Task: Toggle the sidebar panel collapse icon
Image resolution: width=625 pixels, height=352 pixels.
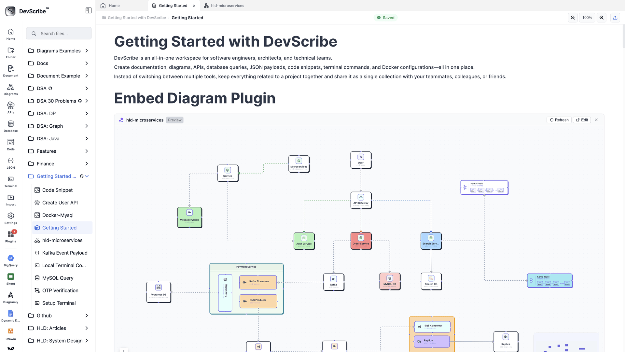Action: coord(89,10)
